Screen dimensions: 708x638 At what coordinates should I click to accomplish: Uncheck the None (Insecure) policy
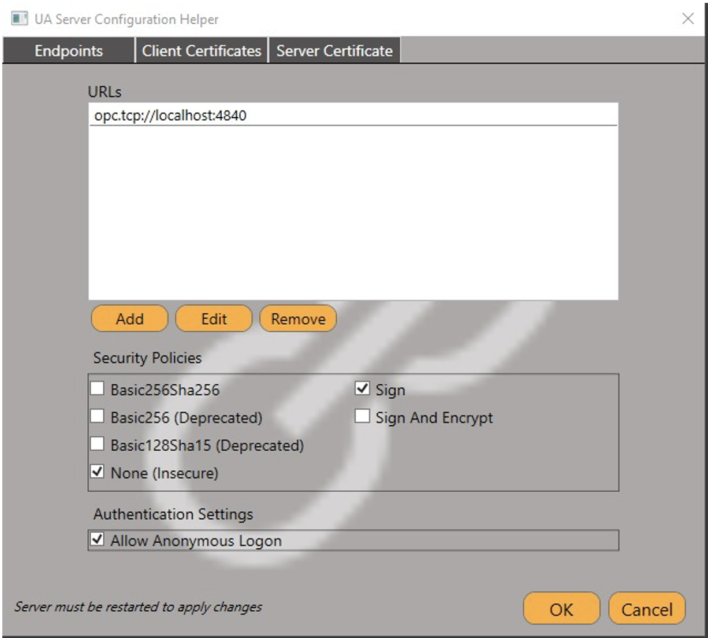(x=98, y=472)
